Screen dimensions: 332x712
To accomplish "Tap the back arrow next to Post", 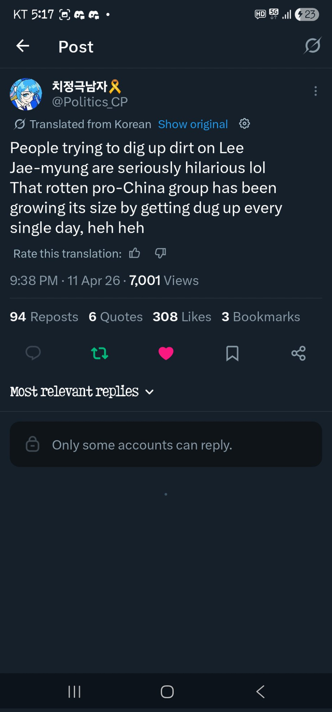I will pos(23,46).
